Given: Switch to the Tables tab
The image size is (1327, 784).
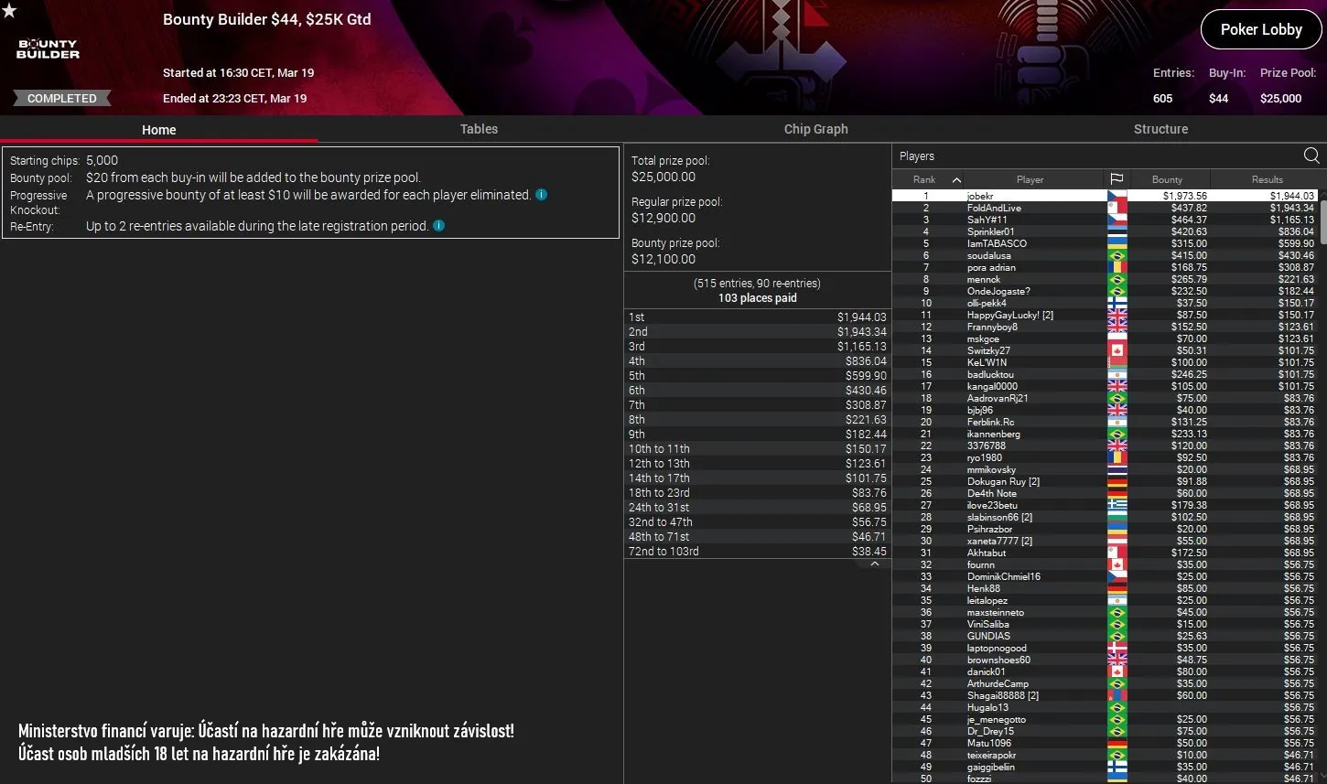Looking at the screenshot, I should tap(479, 129).
